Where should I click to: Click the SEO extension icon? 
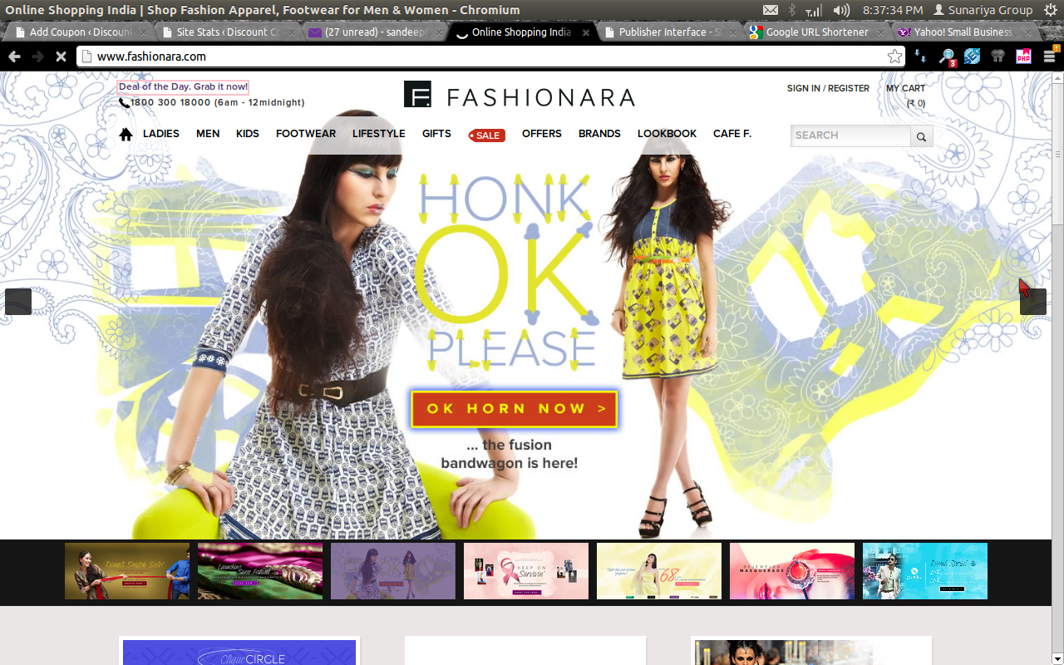(972, 57)
